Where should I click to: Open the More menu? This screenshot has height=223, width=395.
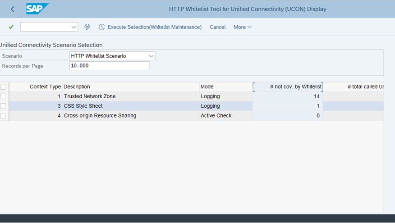[242, 27]
